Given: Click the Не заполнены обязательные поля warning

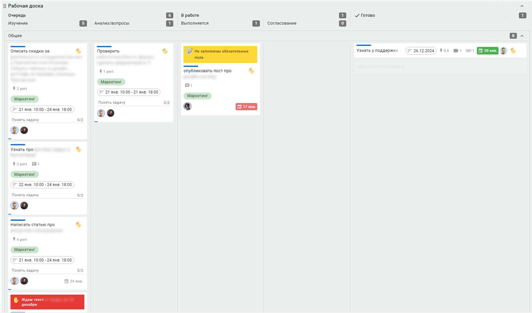Looking at the screenshot, I should [220, 54].
